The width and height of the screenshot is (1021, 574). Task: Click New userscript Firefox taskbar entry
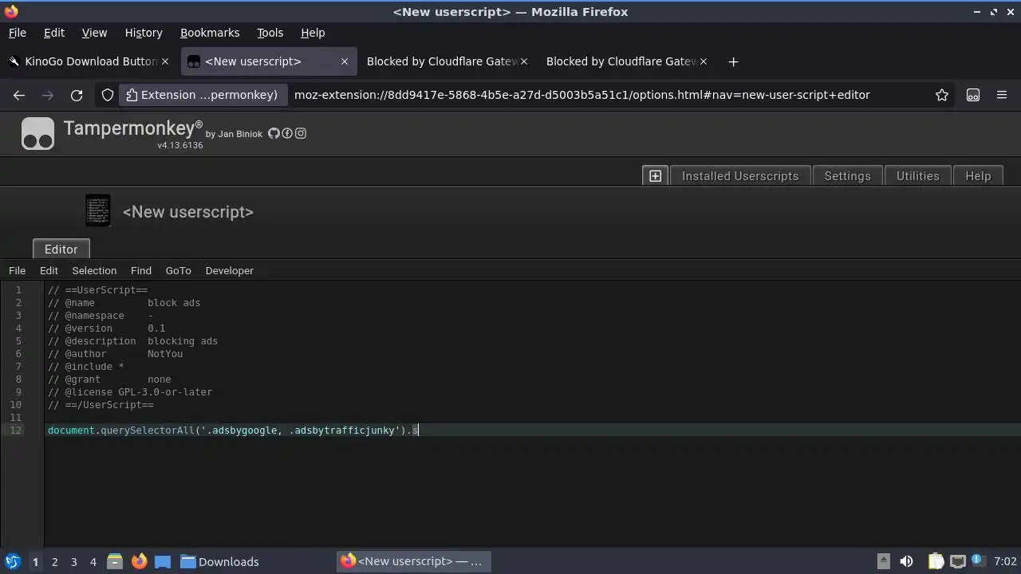pyautogui.click(x=412, y=561)
